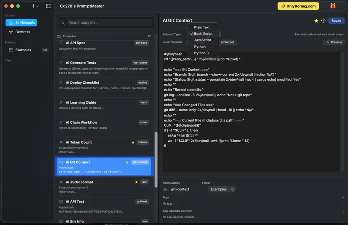
Task: Select All Snippets in the library
Action: tap(21, 22)
